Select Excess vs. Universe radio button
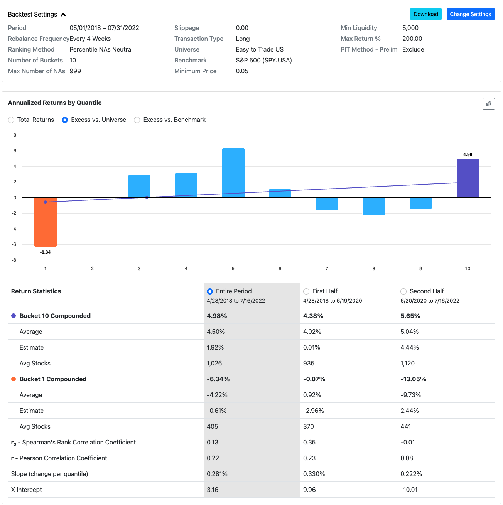 [x=65, y=120]
